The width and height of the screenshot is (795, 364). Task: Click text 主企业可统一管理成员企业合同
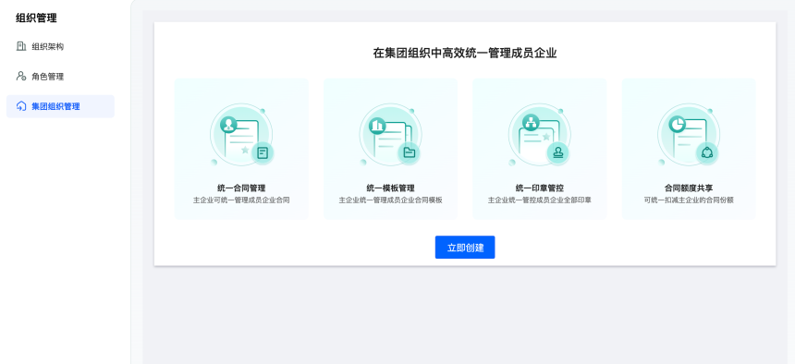(241, 200)
